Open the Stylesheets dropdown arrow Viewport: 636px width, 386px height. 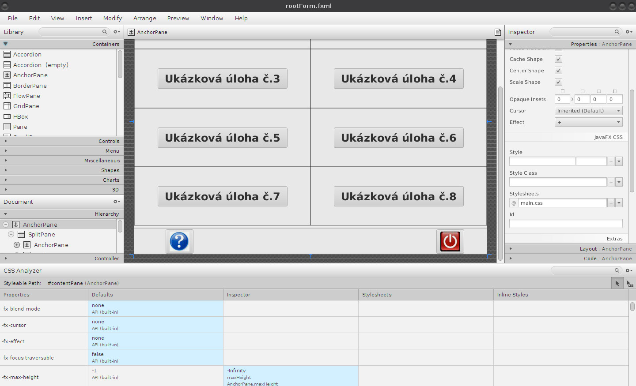(619, 203)
